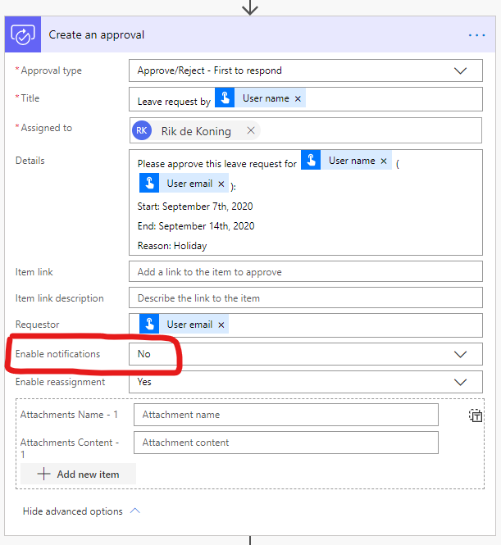Click the Leave request by text in Title
Image resolution: width=501 pixels, height=545 pixels.
click(174, 102)
